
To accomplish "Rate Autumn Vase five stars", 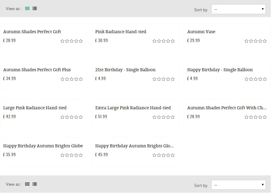I will [265, 41].
